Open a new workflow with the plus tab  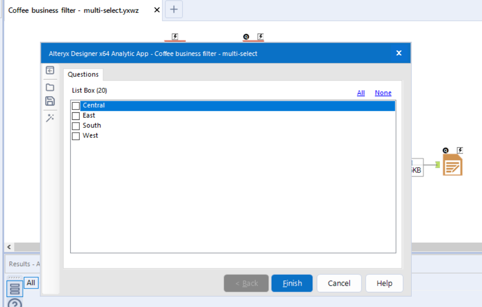(x=173, y=9)
